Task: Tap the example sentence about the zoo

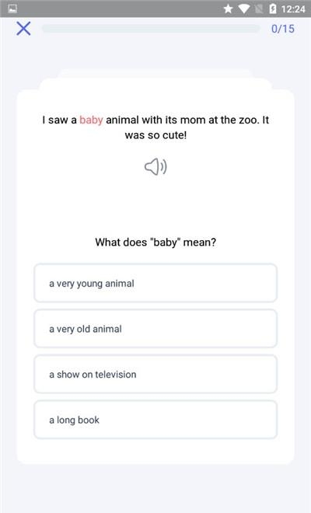Action: [x=155, y=127]
